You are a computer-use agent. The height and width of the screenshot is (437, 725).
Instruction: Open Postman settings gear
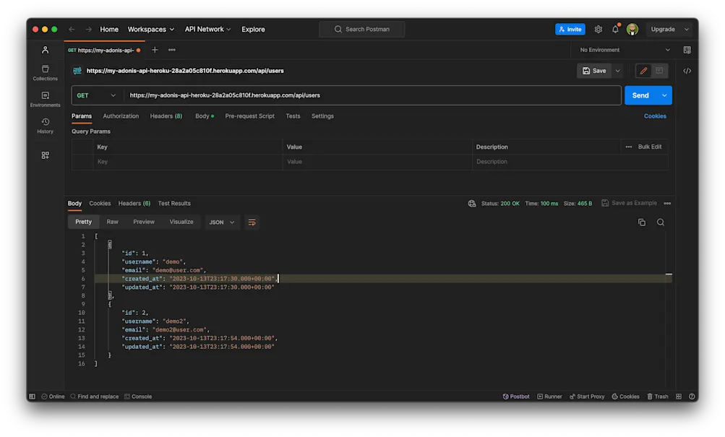[598, 29]
